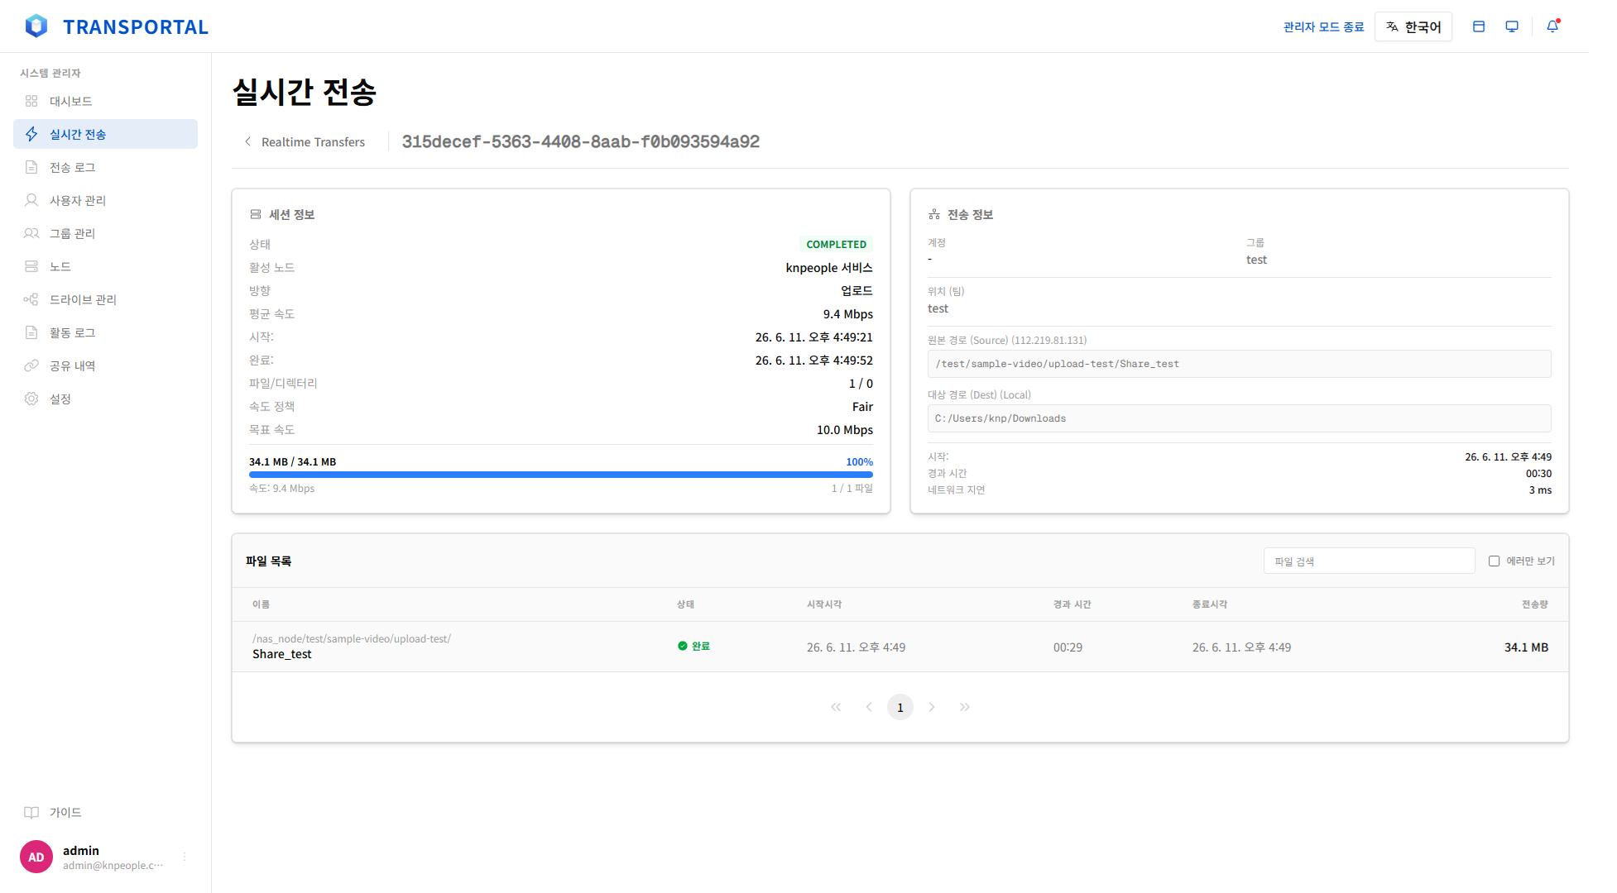Click the 3 ms network latency value
This screenshot has width=1617, height=893.
1540,490
